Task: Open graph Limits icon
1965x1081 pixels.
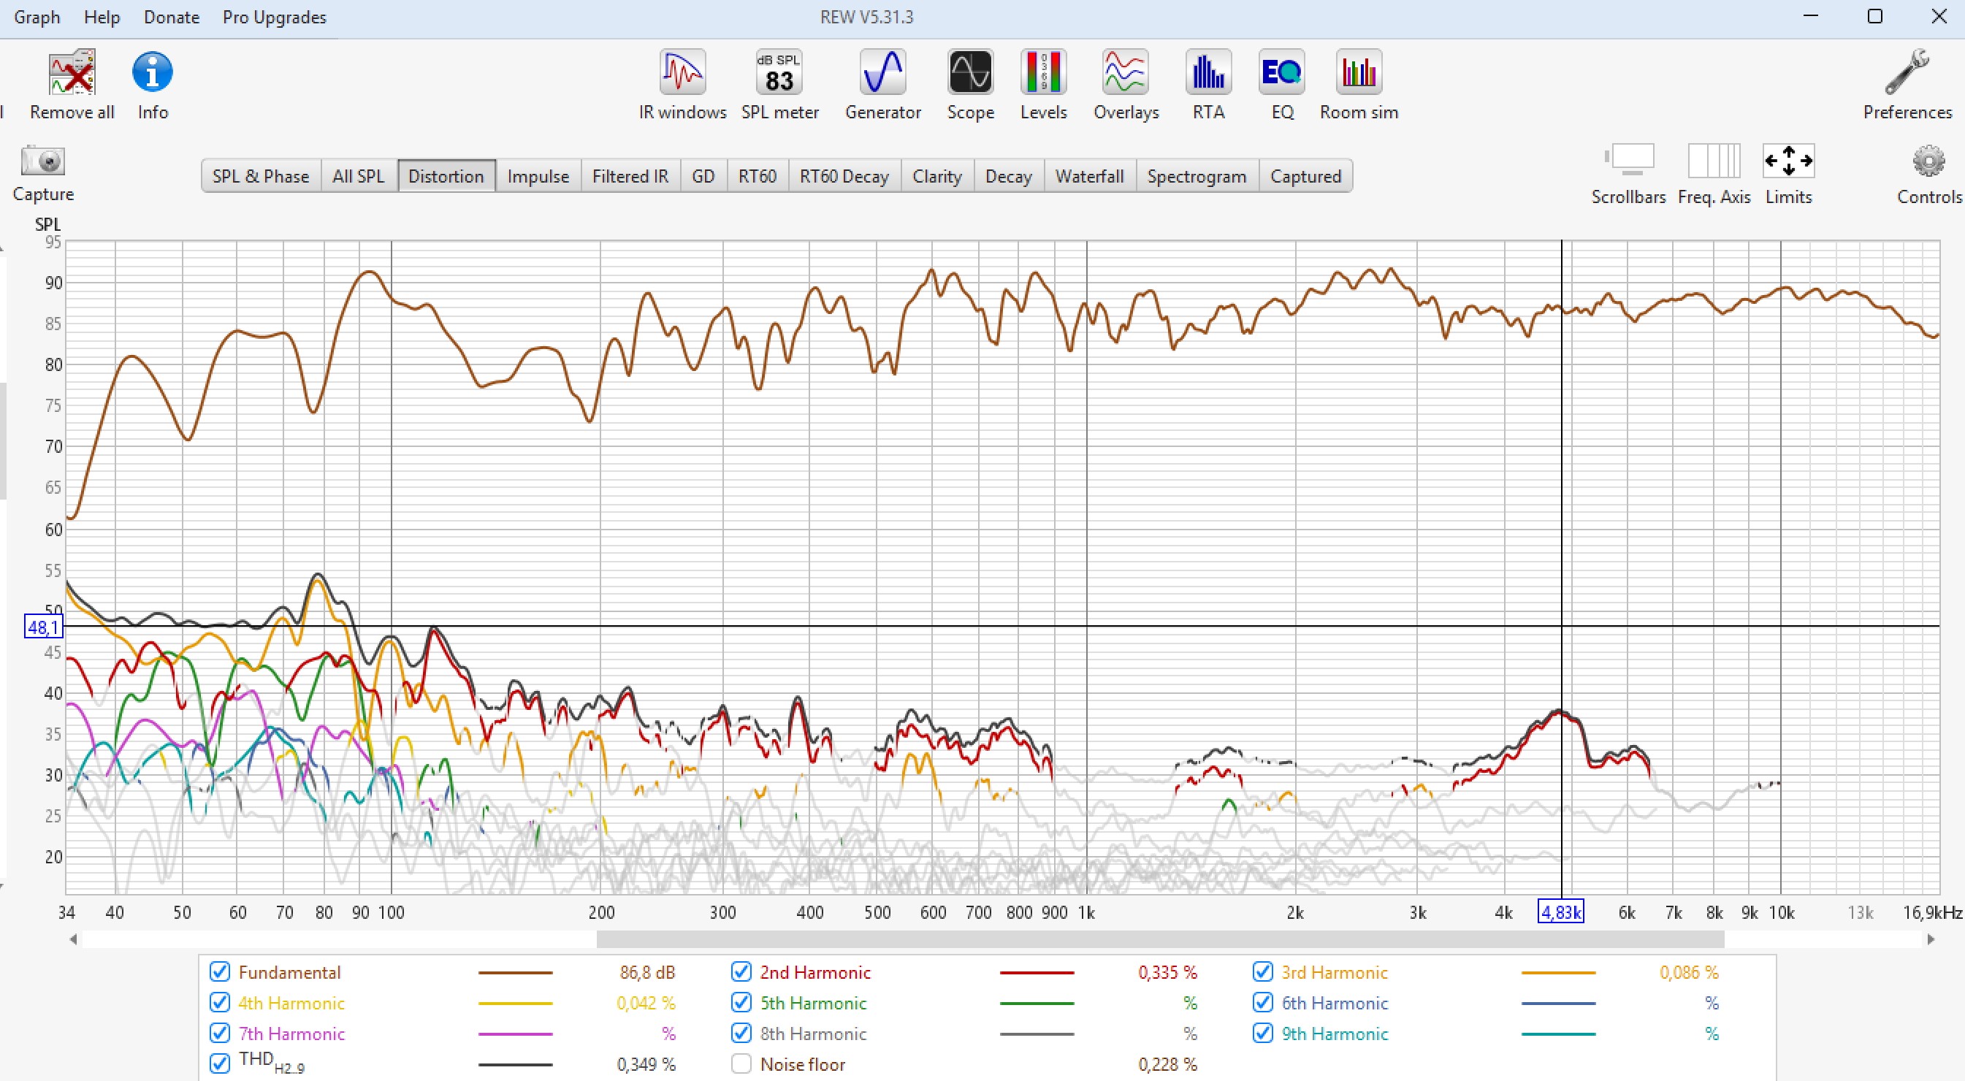Action: coord(1789,161)
